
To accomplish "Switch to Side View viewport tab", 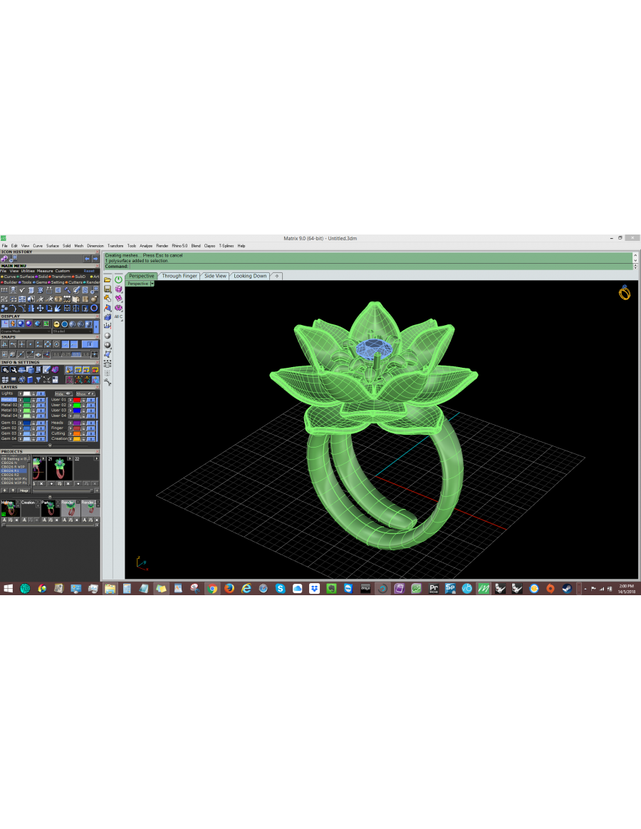I will coord(215,276).
